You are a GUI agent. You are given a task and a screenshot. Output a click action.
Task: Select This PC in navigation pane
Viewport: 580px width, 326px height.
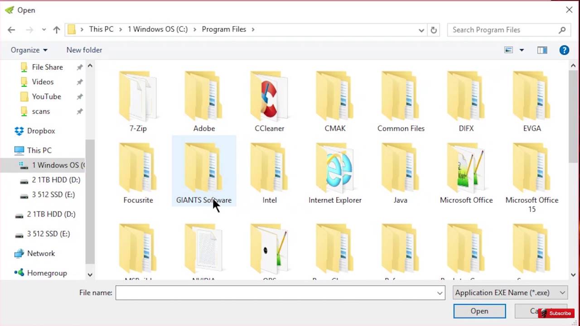tap(39, 150)
